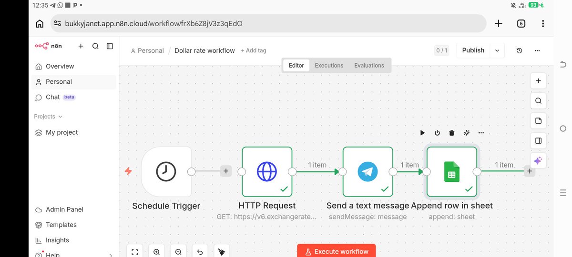The width and height of the screenshot is (572, 257).
Task: Tidy up workflow broom icon
Action: [221, 252]
